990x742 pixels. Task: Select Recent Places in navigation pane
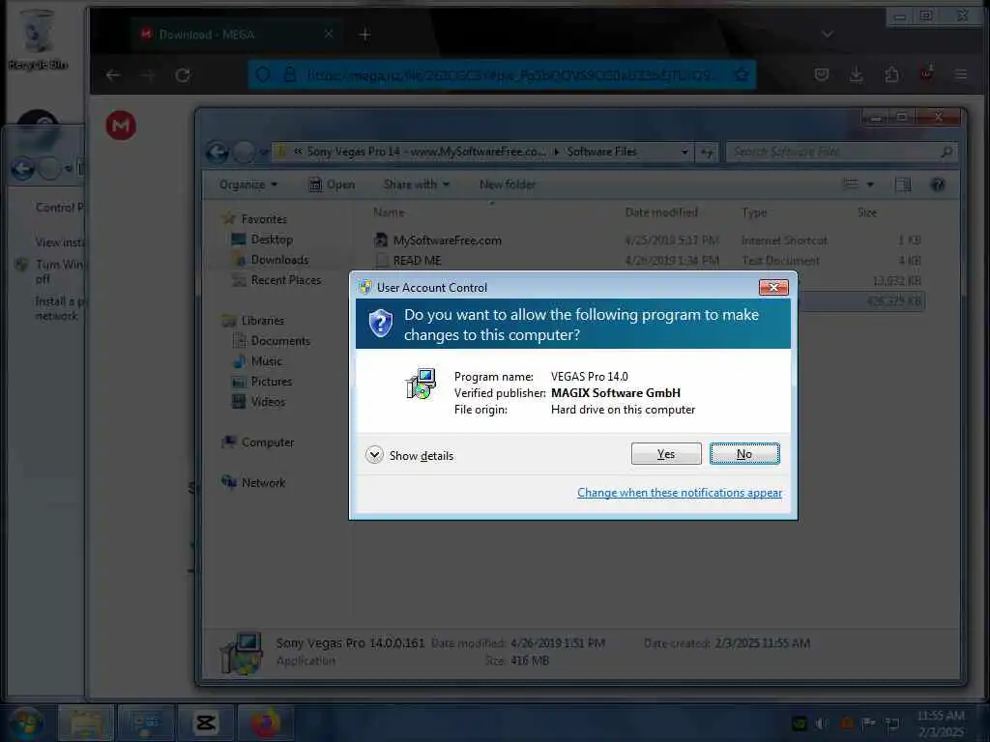pyautogui.click(x=286, y=280)
